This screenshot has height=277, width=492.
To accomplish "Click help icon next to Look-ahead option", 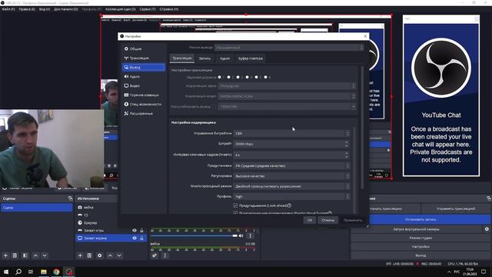I will click(x=289, y=205).
